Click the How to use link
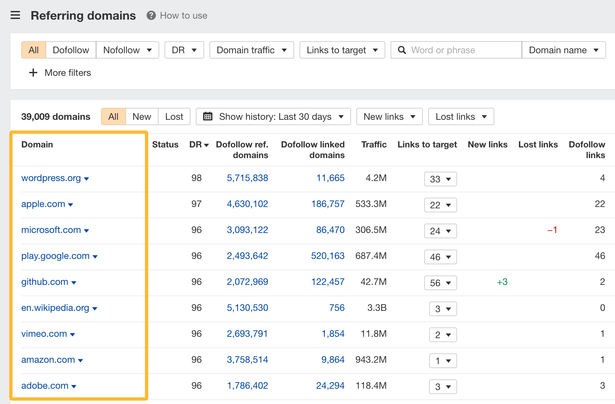This screenshot has height=404, width=615. 184,15
